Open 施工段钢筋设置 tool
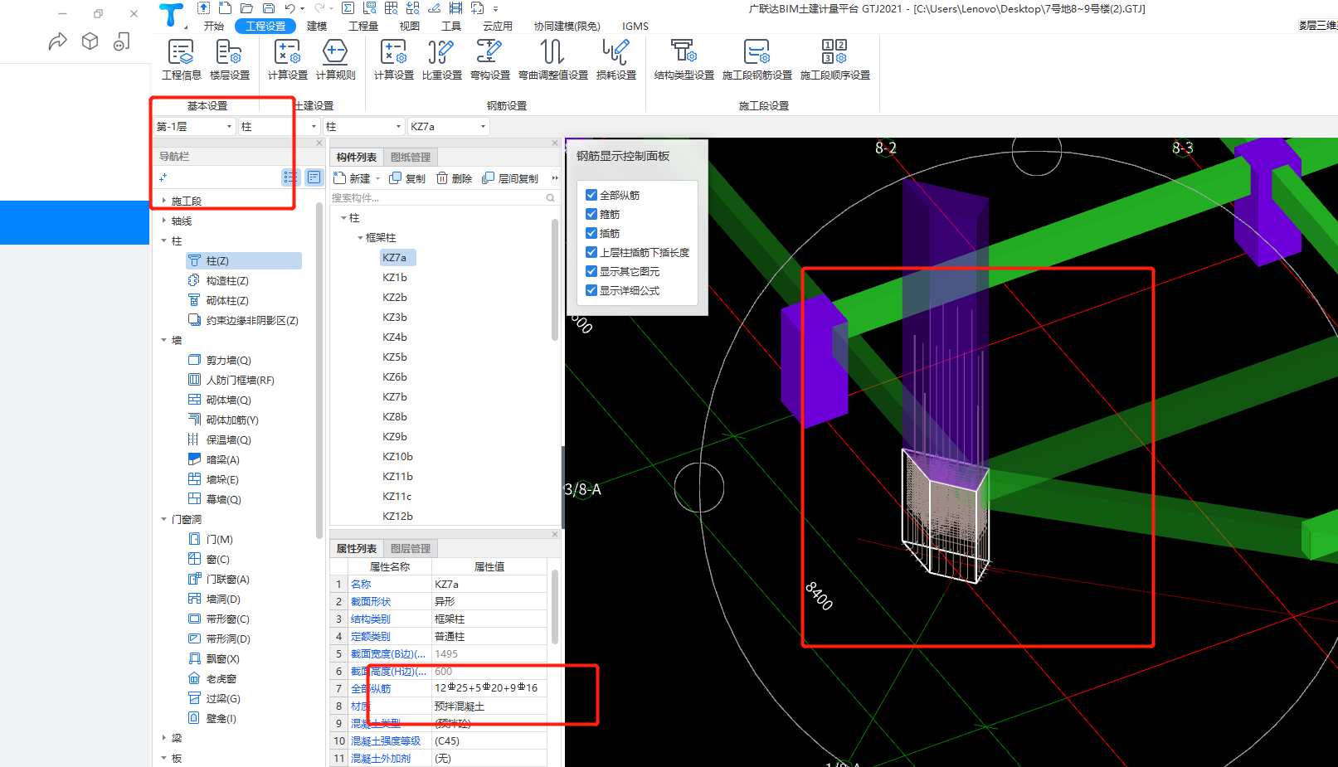 point(757,59)
